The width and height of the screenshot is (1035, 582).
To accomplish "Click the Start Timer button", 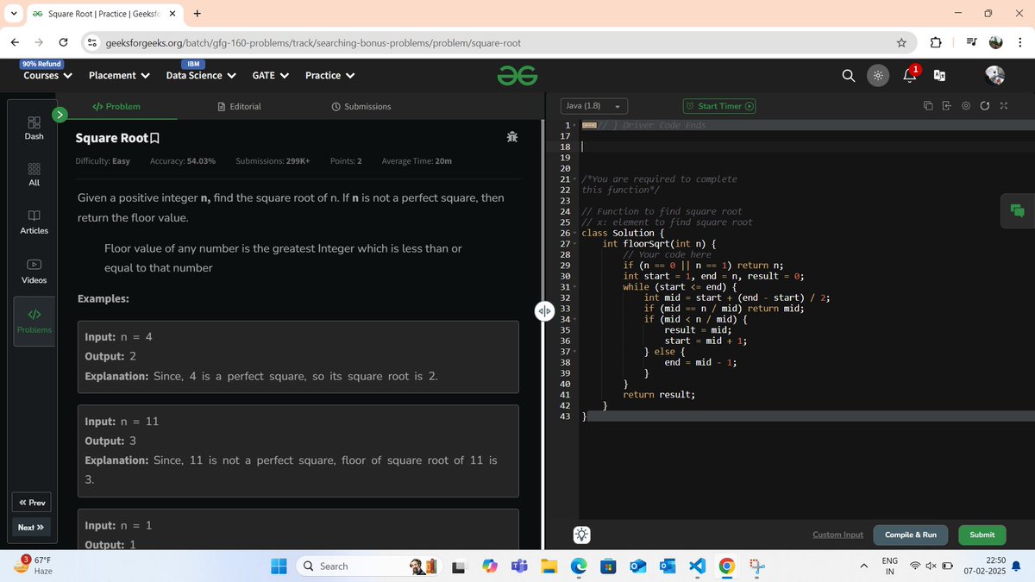I will pyautogui.click(x=719, y=106).
